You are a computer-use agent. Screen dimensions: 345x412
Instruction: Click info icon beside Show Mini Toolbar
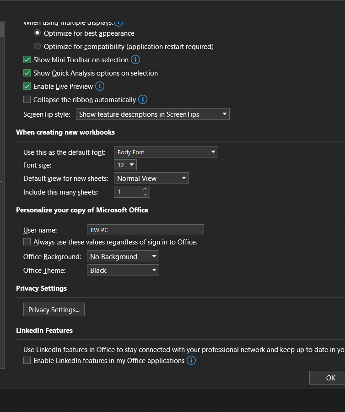tap(135, 60)
